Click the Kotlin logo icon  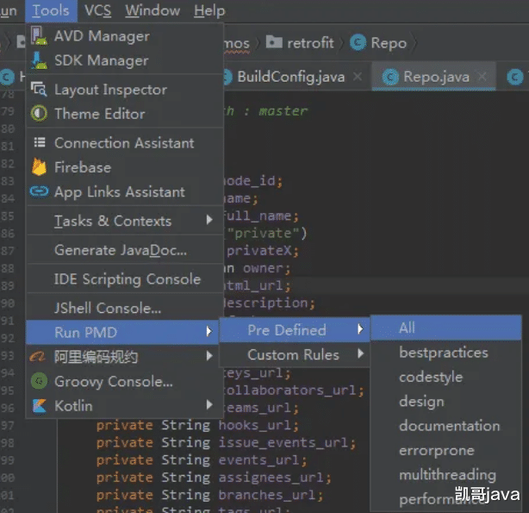(39, 405)
